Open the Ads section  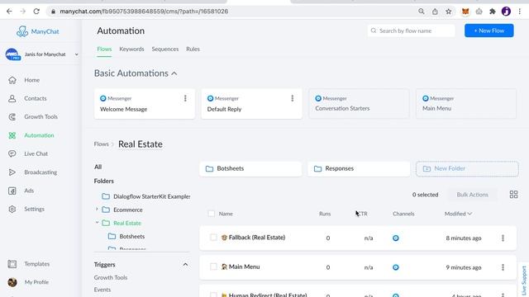[29, 191]
